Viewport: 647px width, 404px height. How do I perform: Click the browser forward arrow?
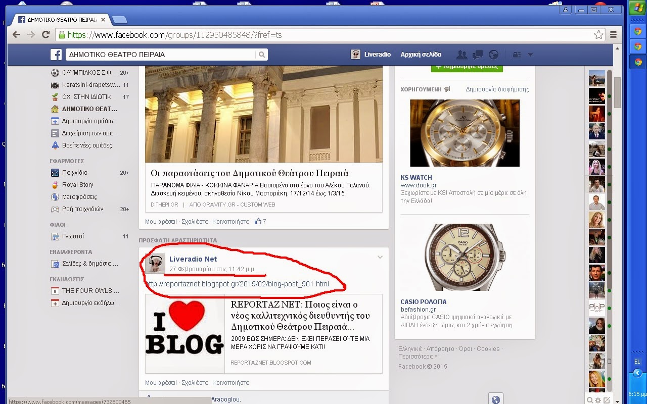[31, 34]
